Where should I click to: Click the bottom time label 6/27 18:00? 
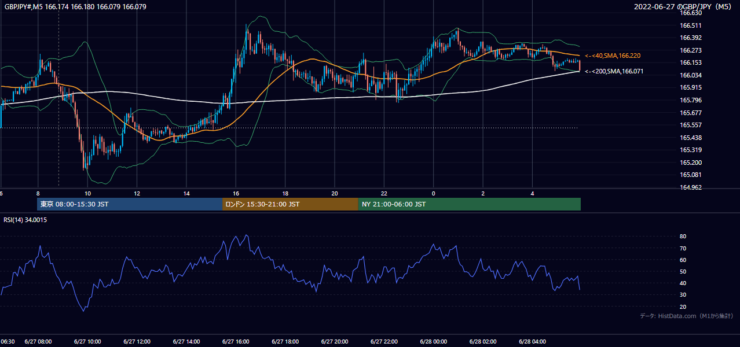(285, 341)
